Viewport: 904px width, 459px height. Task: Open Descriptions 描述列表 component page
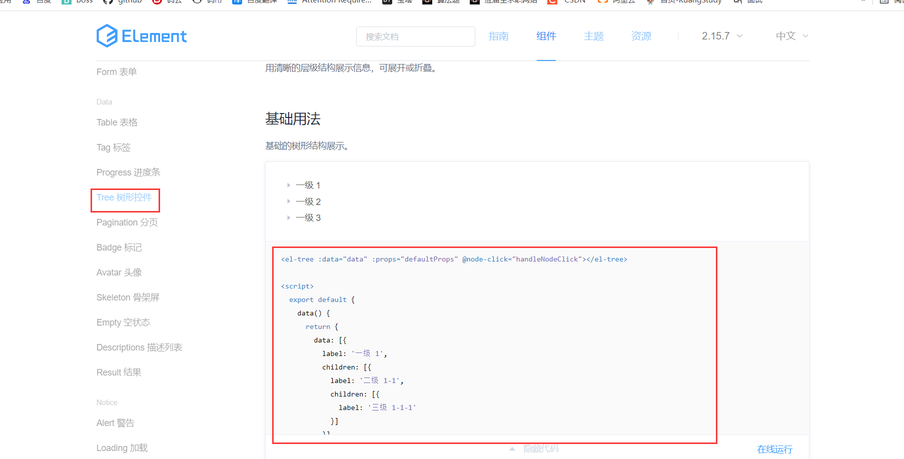coord(139,347)
